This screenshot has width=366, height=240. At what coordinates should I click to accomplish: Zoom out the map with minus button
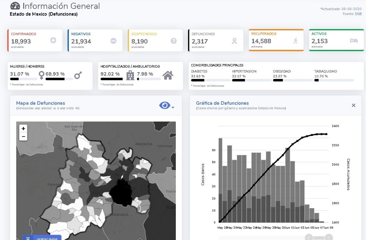(x=23, y=136)
